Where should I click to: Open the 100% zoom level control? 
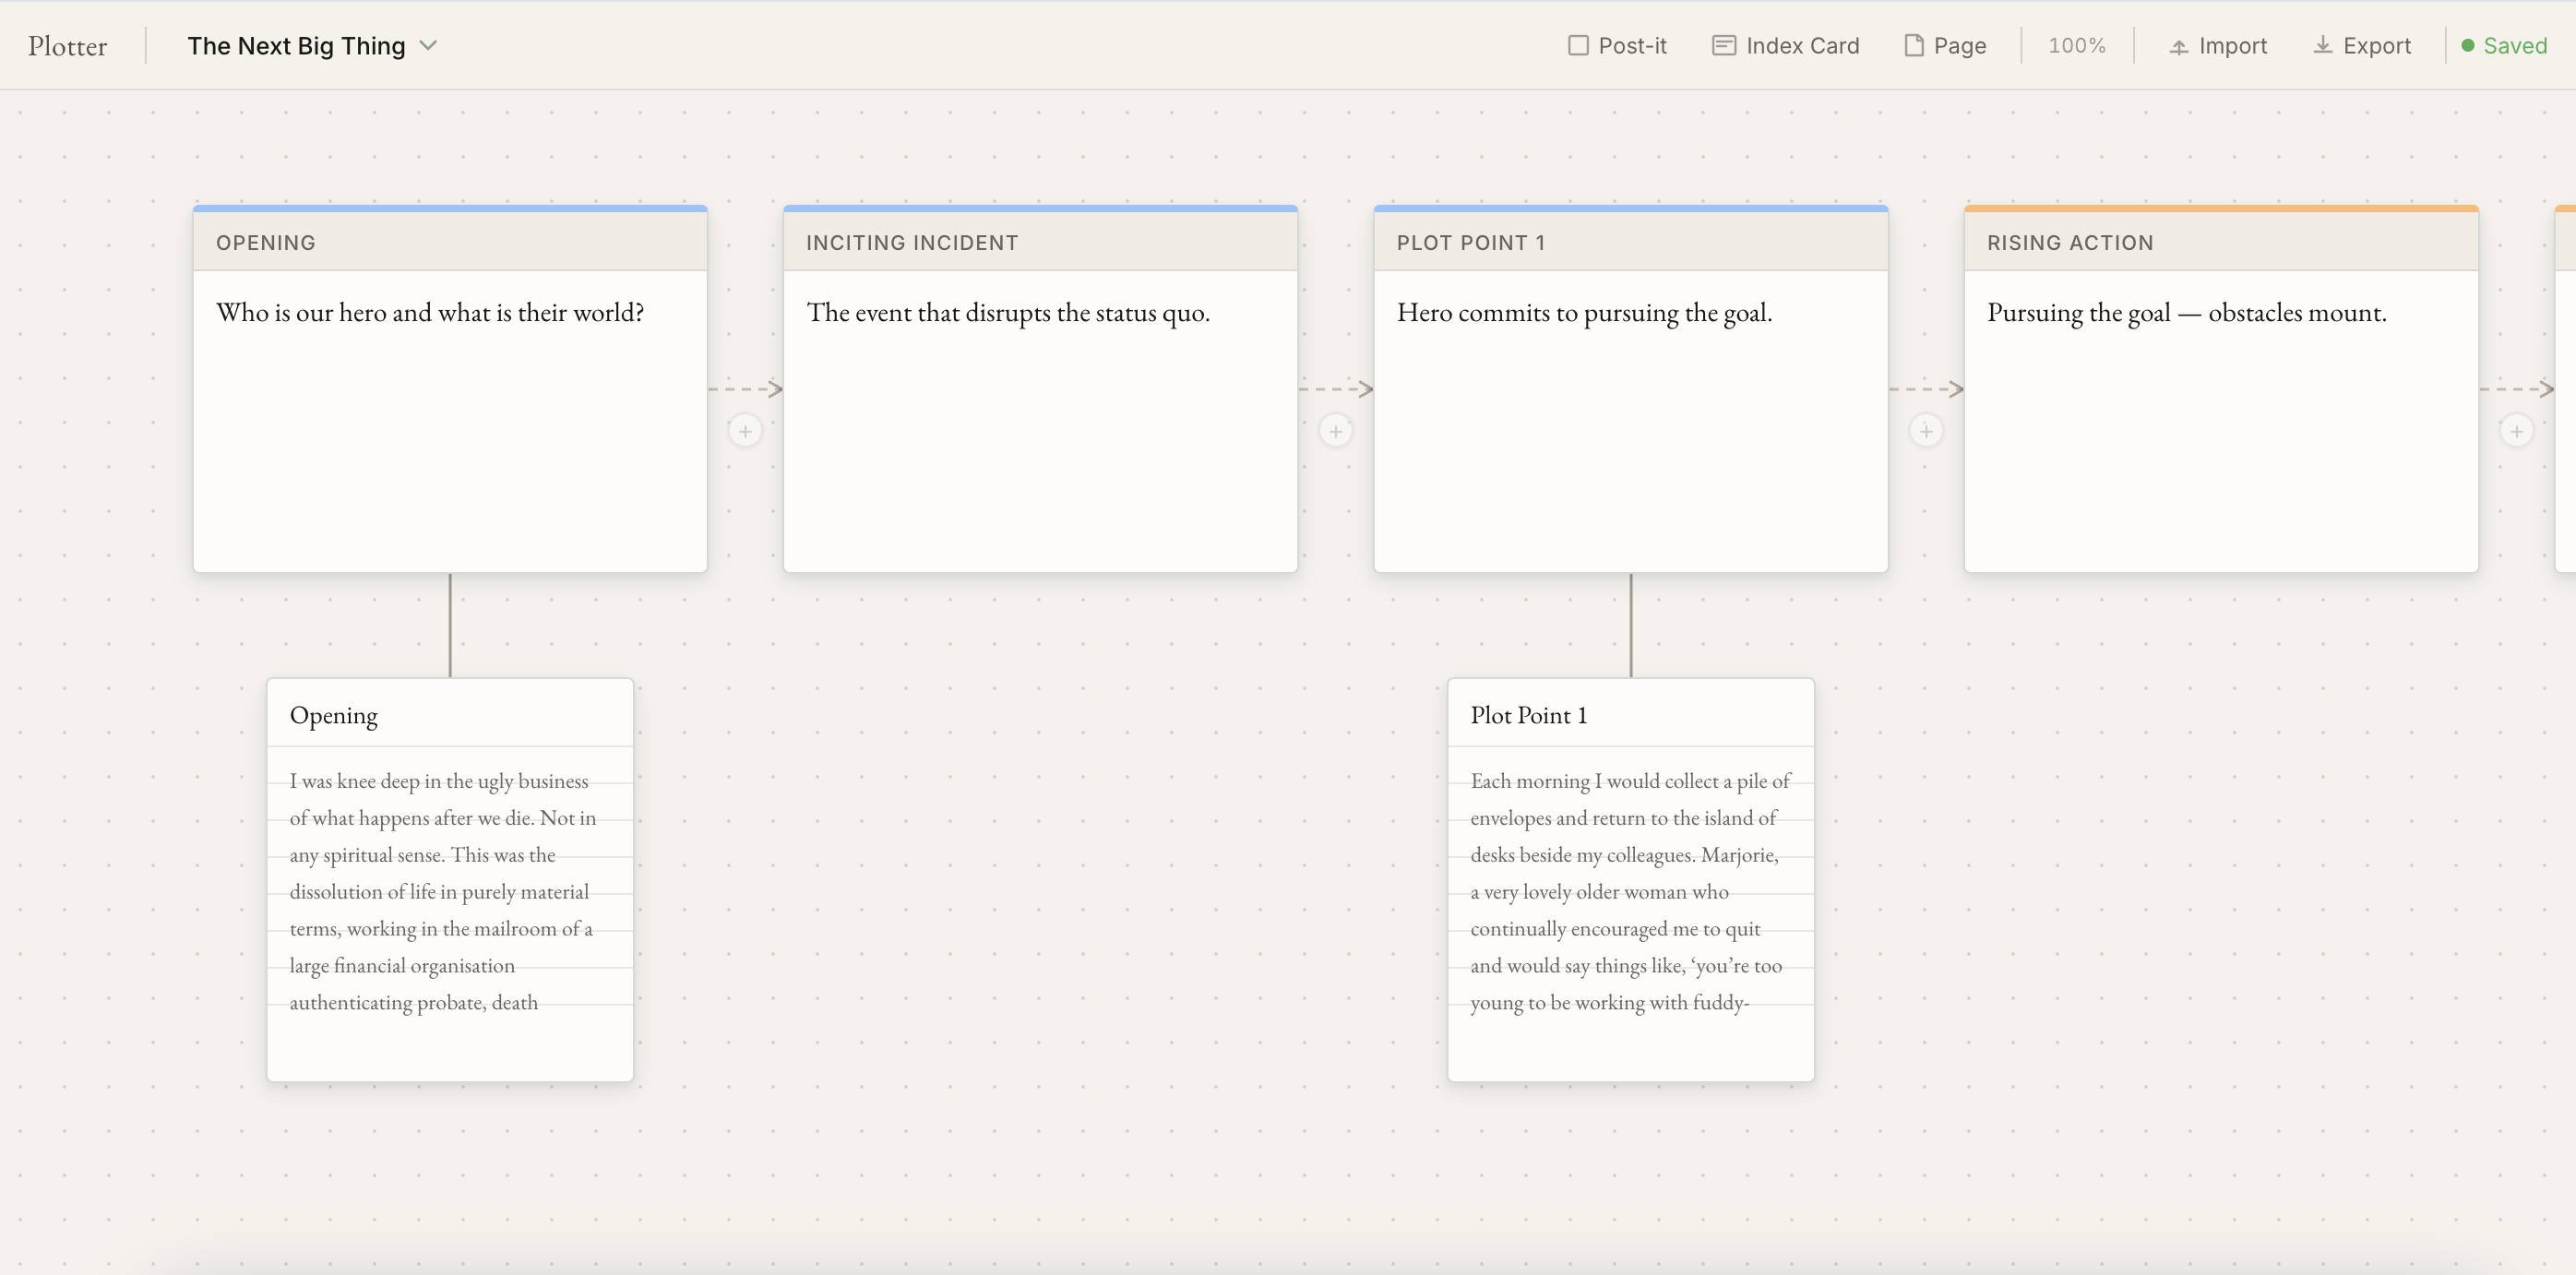pos(2076,46)
